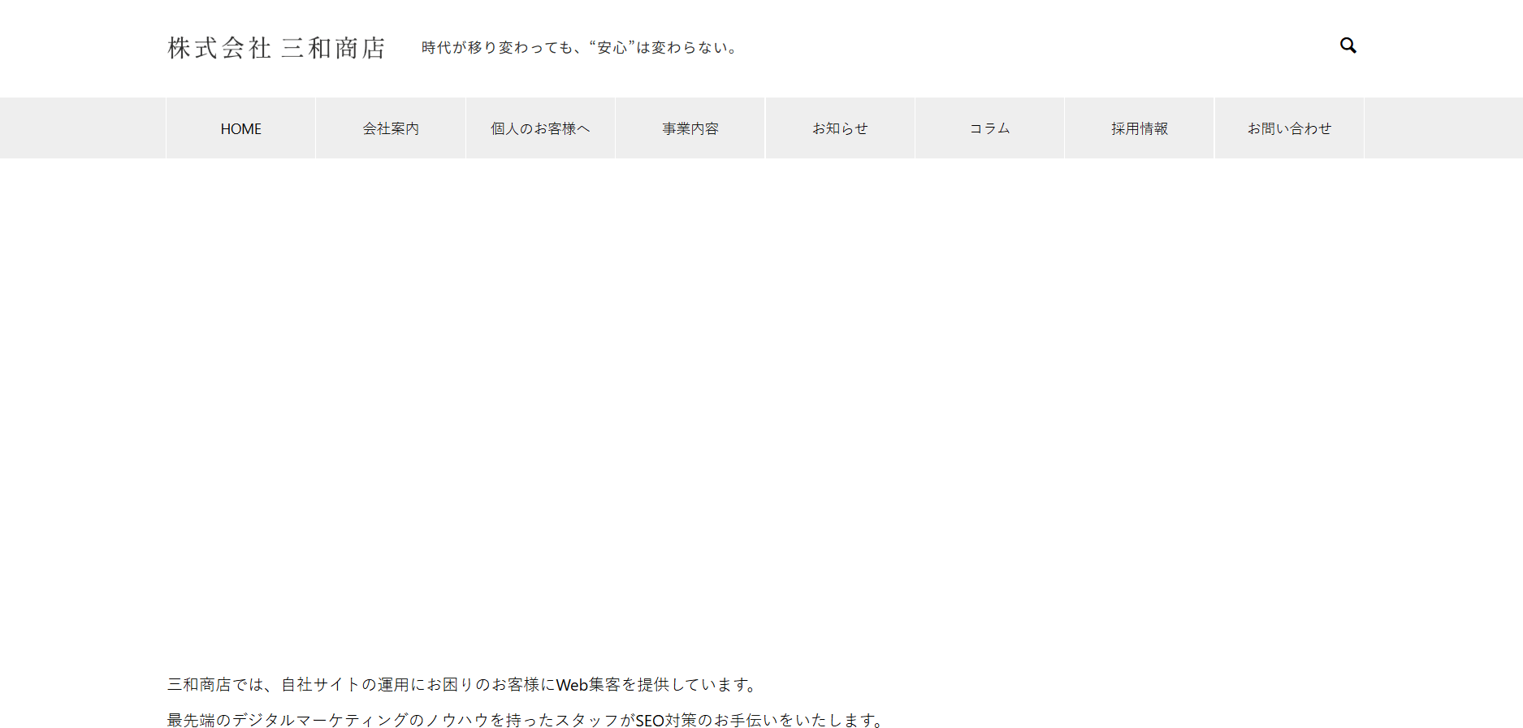This screenshot has width=1523, height=728.
Task: Select 個人のお客様へ in navigation
Action: pyautogui.click(x=540, y=128)
